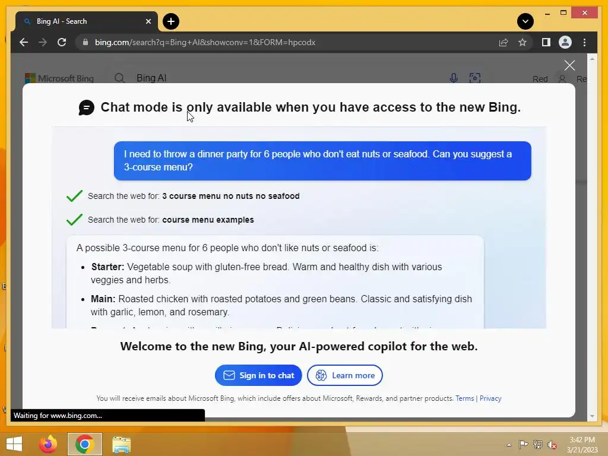This screenshot has height=456, width=608.
Task: Click the page scrollbar down arrow
Action: 592,416
